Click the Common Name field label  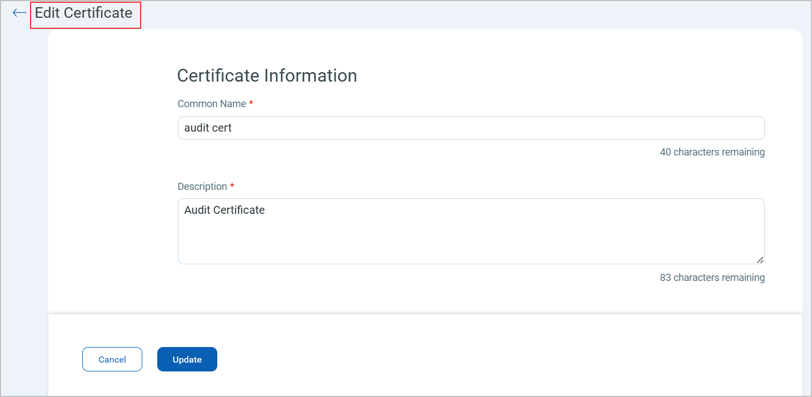pos(211,104)
